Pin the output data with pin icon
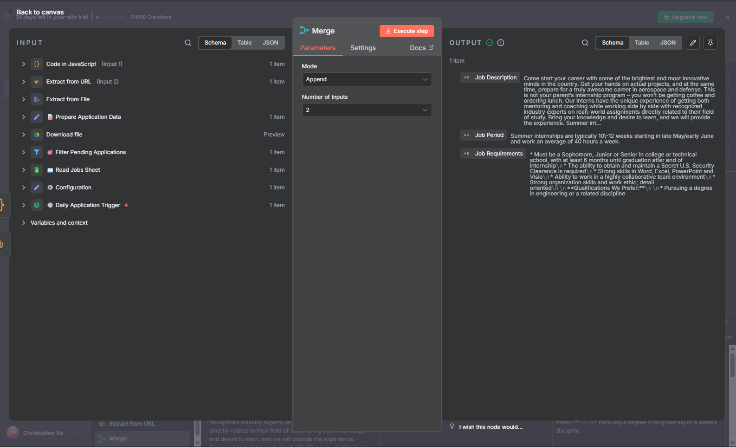The image size is (736, 447). [710, 43]
